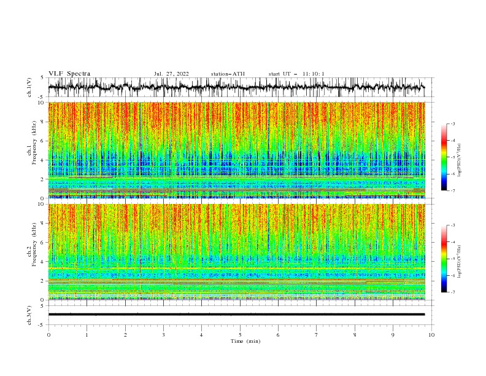Click the "-7" label on ch.2 color bar
Viewport: 486px width, 376px height.
(453, 292)
